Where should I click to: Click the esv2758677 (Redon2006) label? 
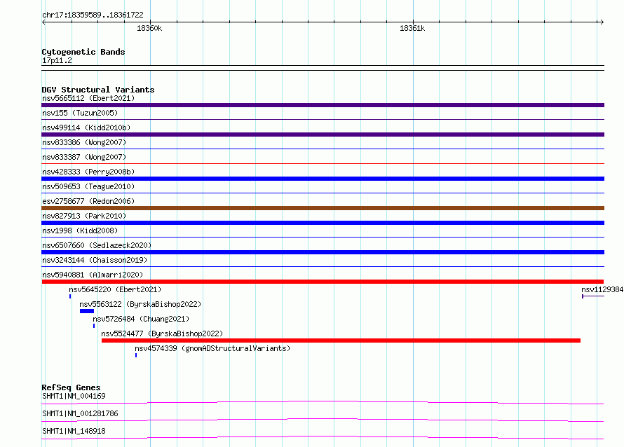click(88, 201)
